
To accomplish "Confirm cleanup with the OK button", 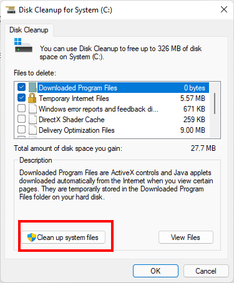I will (155, 271).
